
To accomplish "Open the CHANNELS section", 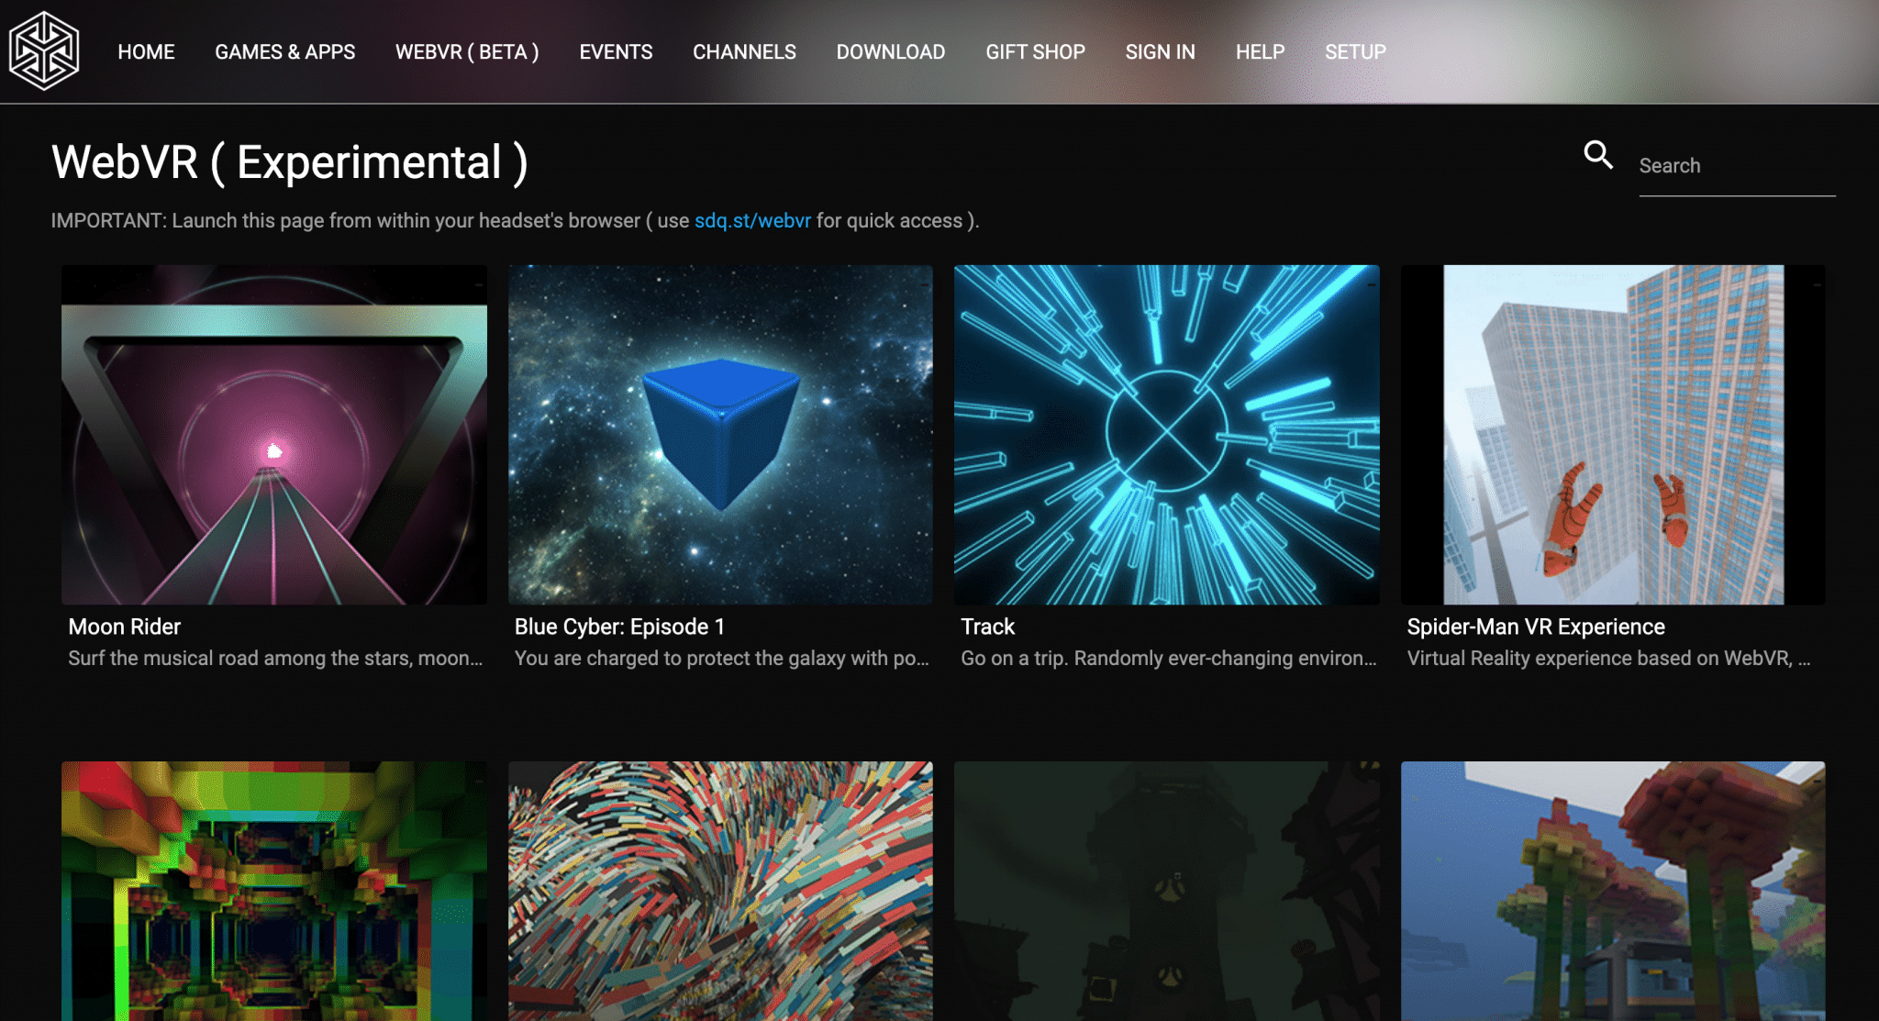I will click(744, 52).
